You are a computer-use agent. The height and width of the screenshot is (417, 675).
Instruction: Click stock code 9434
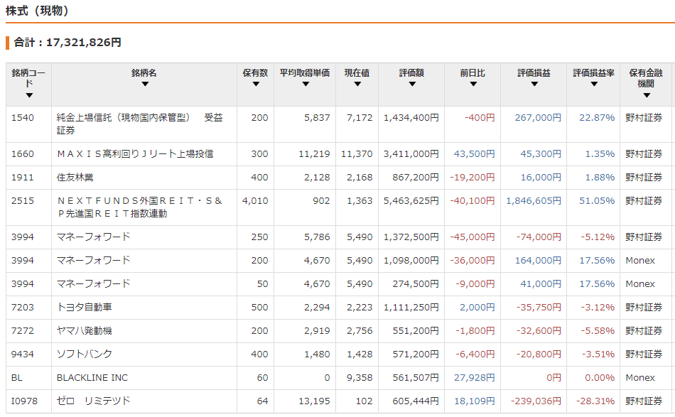[x=23, y=354]
